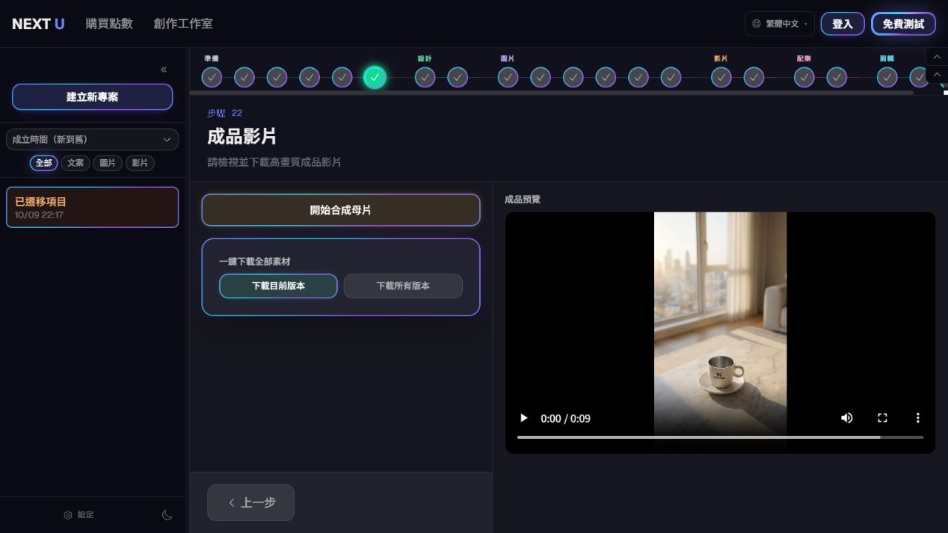
Task: Click the NEXT U logo
Action: point(39,24)
